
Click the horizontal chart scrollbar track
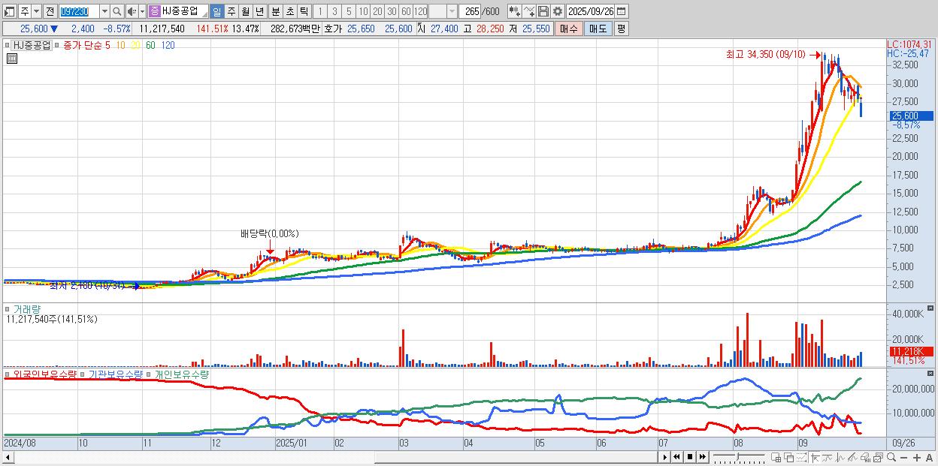(334, 457)
